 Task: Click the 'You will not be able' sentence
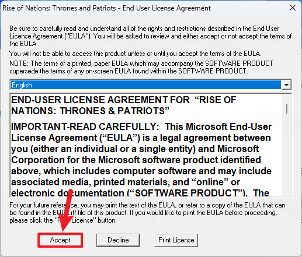click(x=136, y=54)
